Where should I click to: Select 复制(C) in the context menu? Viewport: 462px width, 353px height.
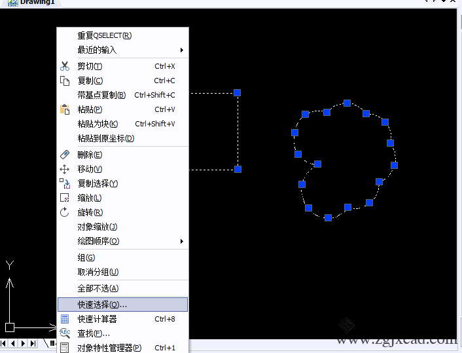pyautogui.click(x=122, y=81)
